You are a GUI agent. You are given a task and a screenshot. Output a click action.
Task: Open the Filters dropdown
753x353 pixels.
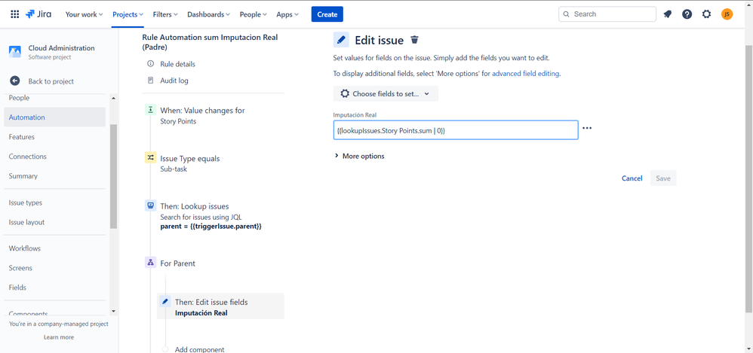(165, 14)
